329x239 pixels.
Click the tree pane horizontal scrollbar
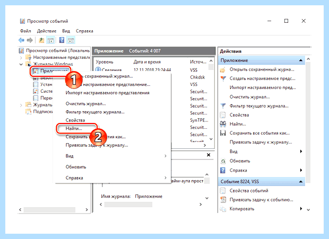50,209
